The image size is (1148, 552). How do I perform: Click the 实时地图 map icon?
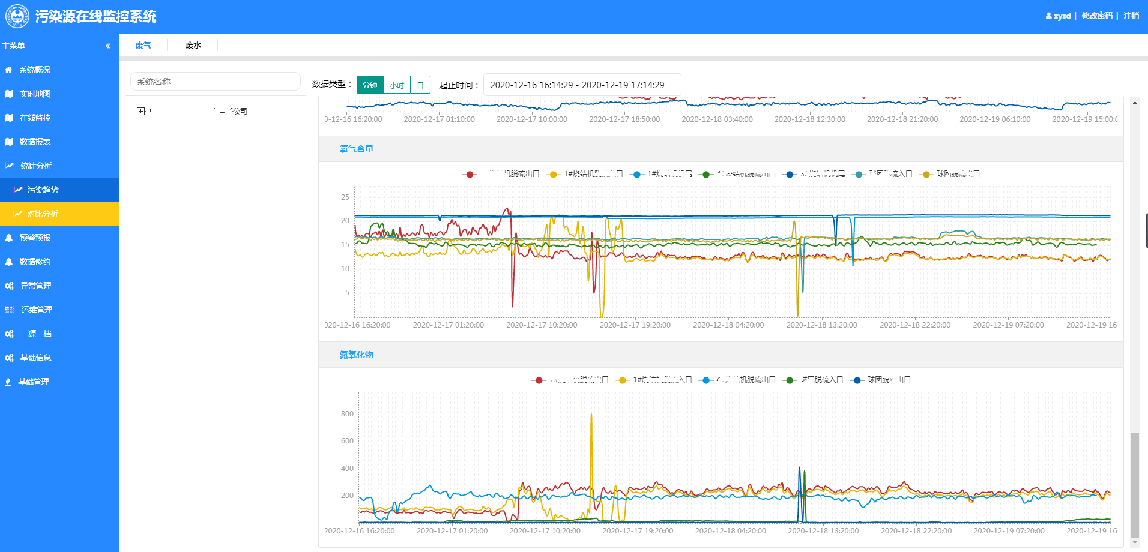(8, 94)
